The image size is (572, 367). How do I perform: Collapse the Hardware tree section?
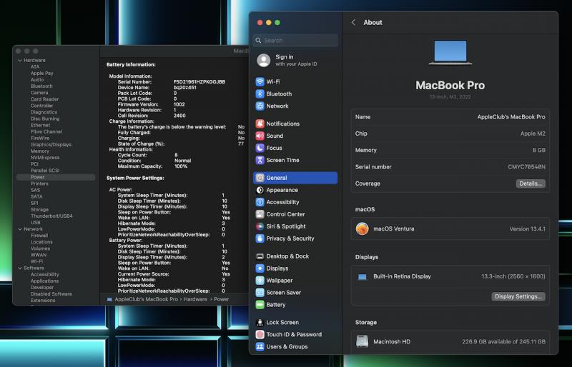click(x=20, y=61)
